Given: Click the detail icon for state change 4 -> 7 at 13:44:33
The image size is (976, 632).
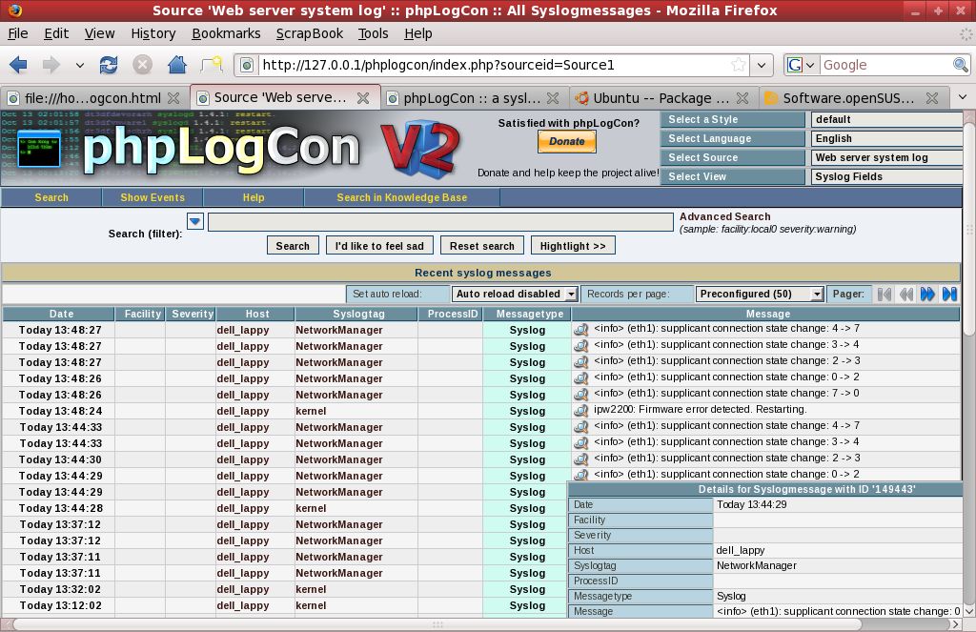Looking at the screenshot, I should [x=580, y=426].
